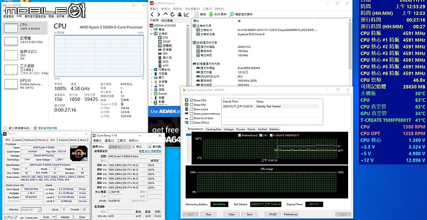This screenshot has height=220, width=427.
Task: Enable Stress cache checkbox
Action: [x=192, y=109]
